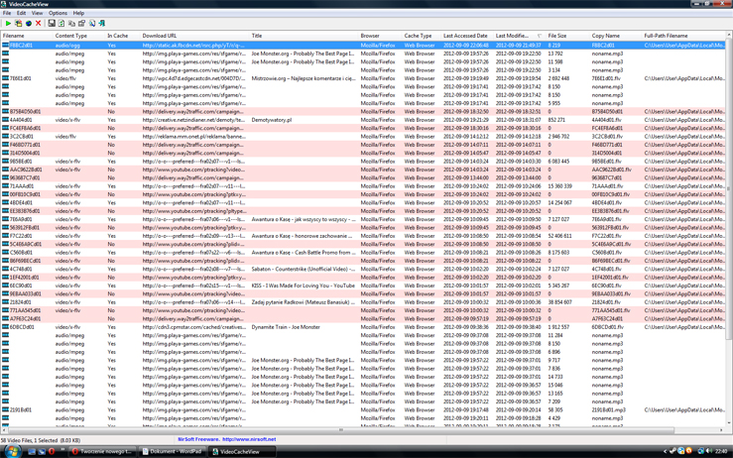Sort by the In Cache column header

tap(123, 36)
